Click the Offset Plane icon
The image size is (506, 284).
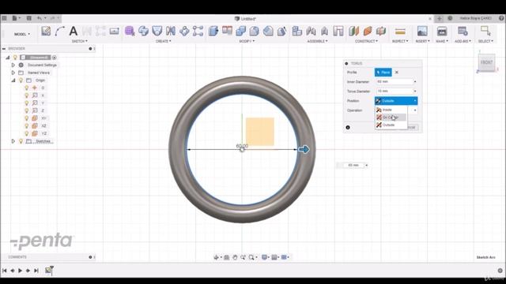pos(353,31)
